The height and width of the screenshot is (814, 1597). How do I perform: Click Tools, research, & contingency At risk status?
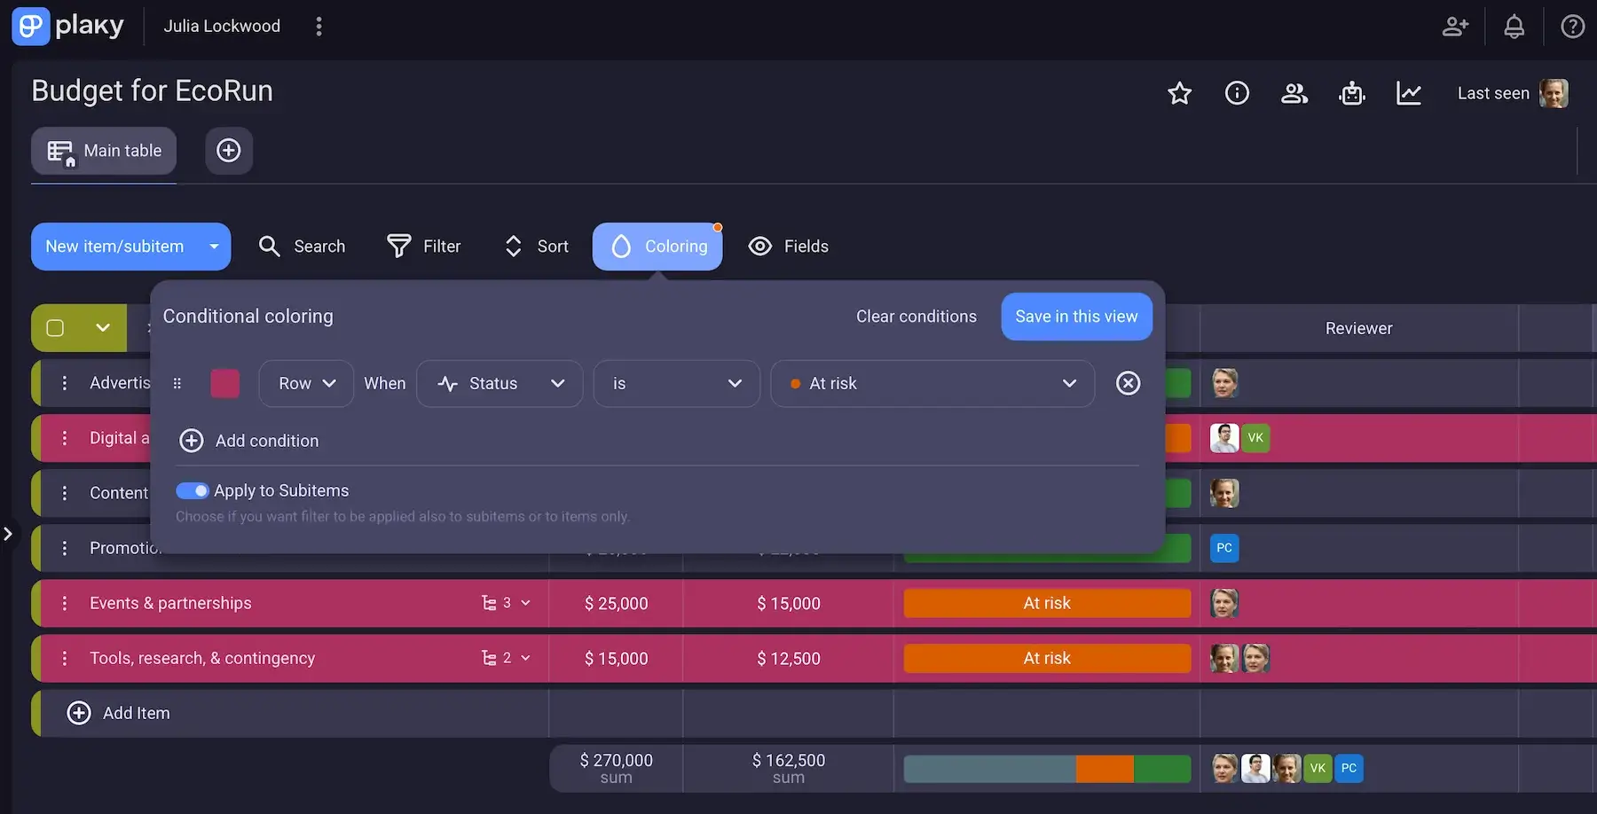pyautogui.click(x=1047, y=658)
